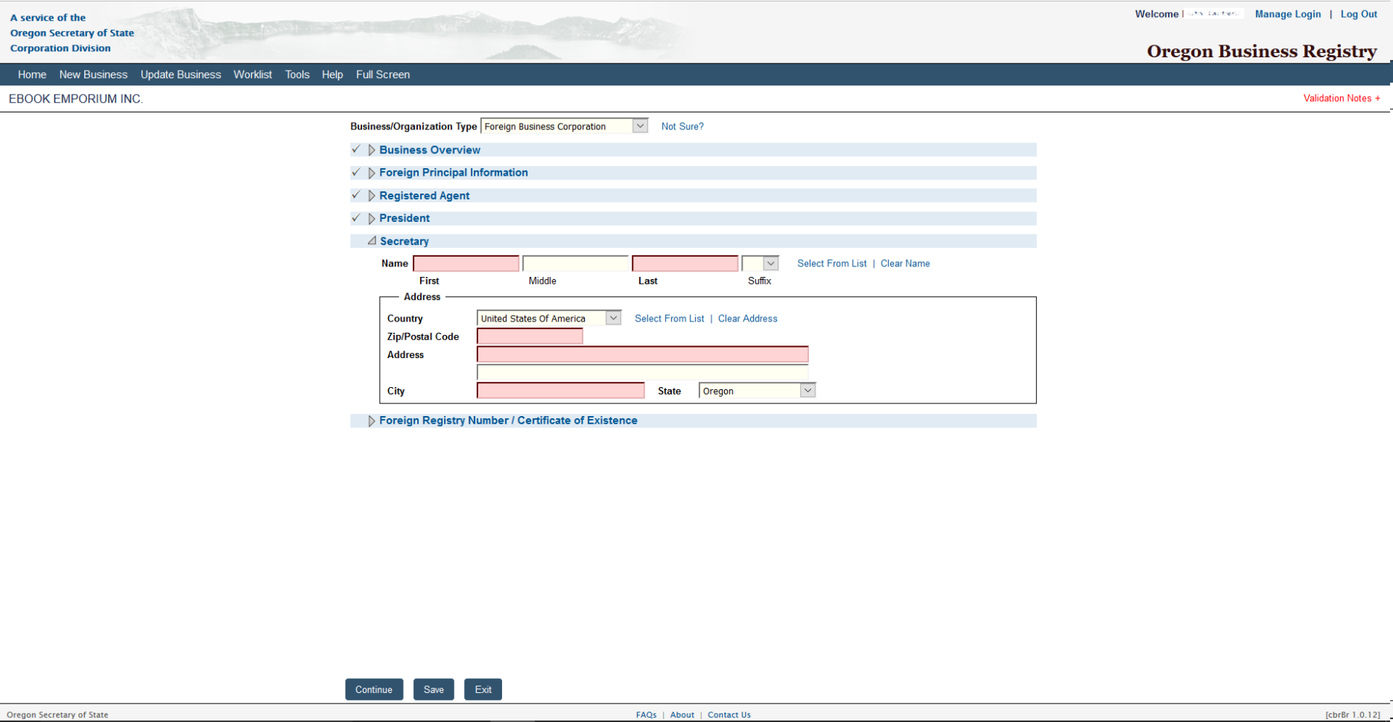Open the Not Sure? help link
Image resolution: width=1393 pixels, height=722 pixels.
click(x=682, y=126)
